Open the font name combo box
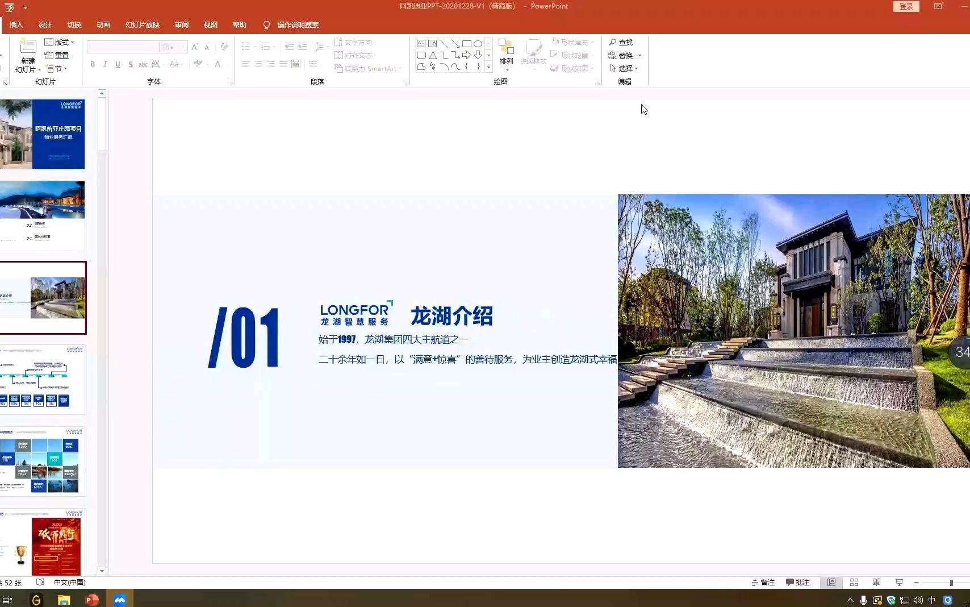The height and width of the screenshot is (607, 970). click(123, 47)
